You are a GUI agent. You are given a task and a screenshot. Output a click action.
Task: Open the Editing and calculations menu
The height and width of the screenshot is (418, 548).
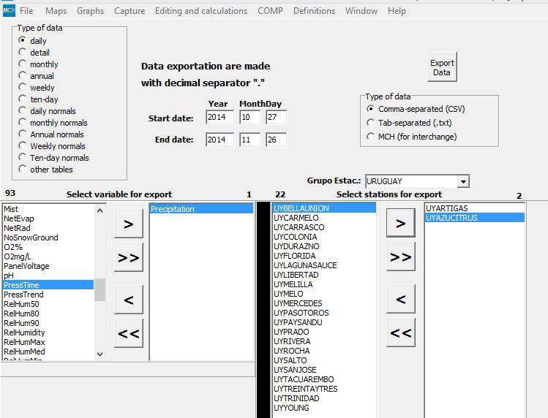click(200, 11)
